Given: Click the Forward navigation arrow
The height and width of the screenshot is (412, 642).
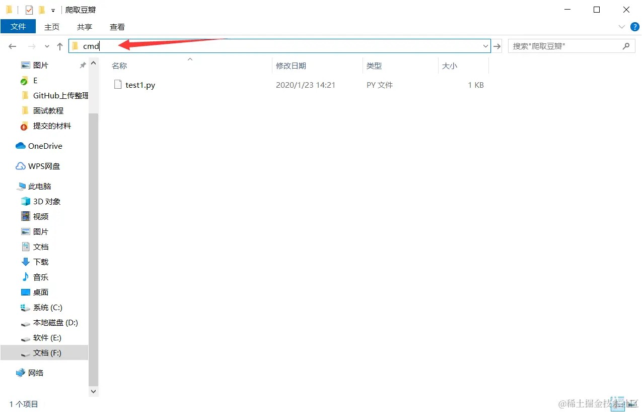Looking at the screenshot, I should coord(32,46).
